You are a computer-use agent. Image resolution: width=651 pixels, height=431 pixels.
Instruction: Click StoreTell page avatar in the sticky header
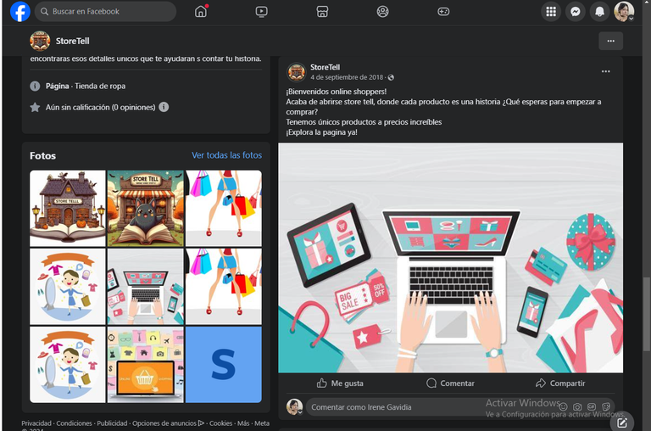coord(40,41)
